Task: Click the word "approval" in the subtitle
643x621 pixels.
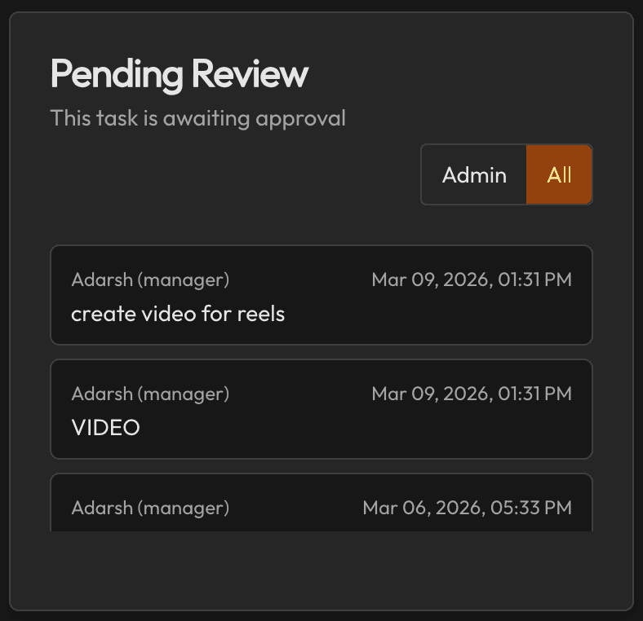Action: point(301,119)
